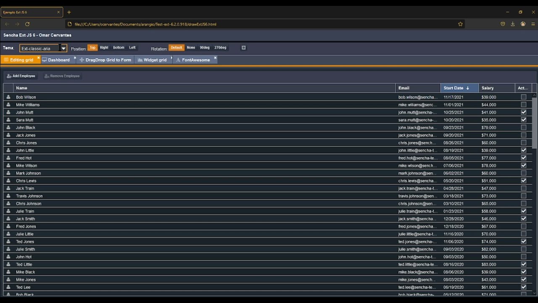Check the Active box for Mike Williams
This screenshot has height=303, width=538.
523,104
